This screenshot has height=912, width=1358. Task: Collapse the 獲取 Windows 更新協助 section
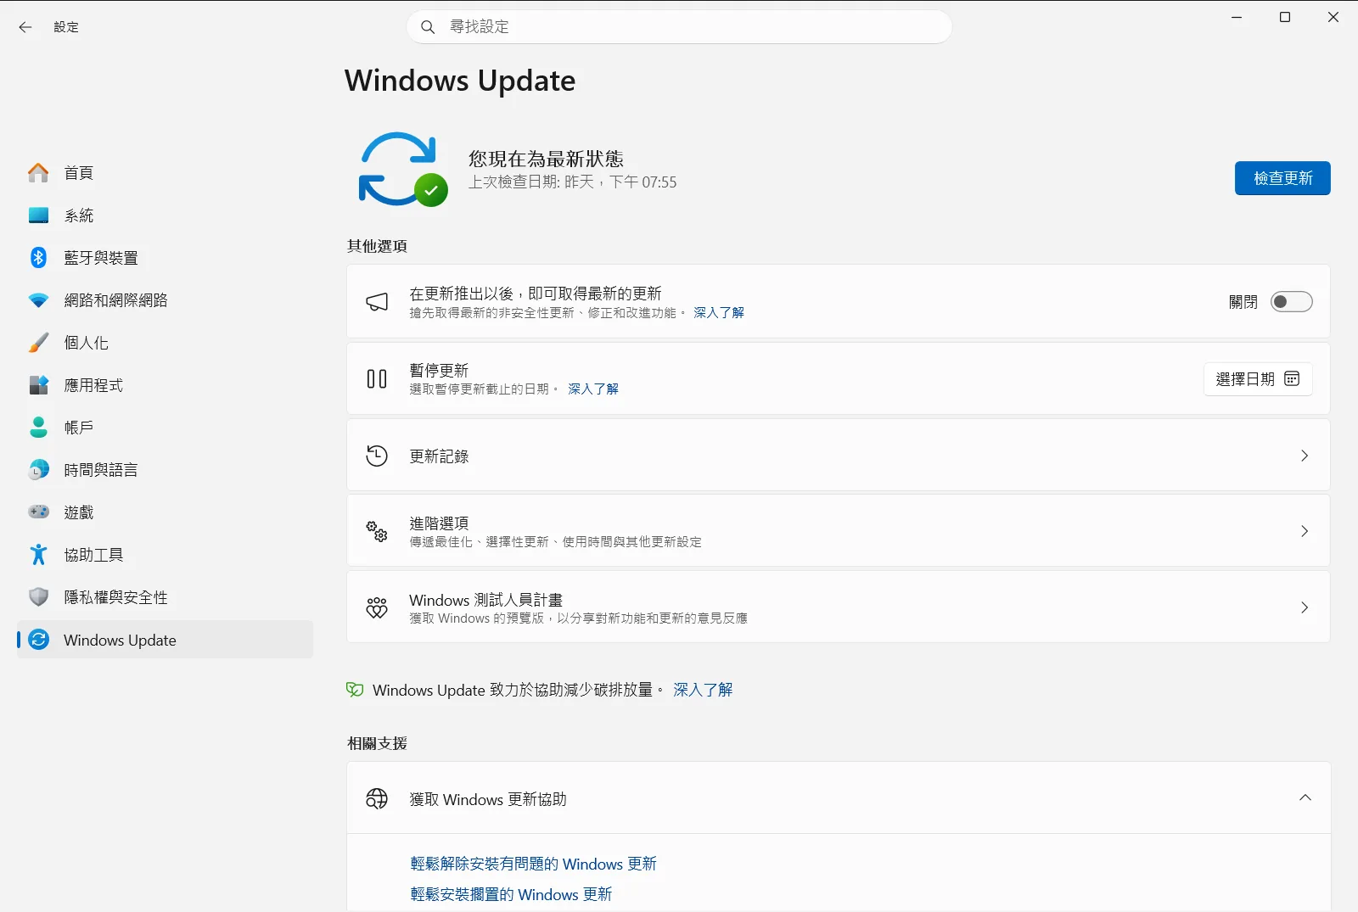coord(1305,797)
